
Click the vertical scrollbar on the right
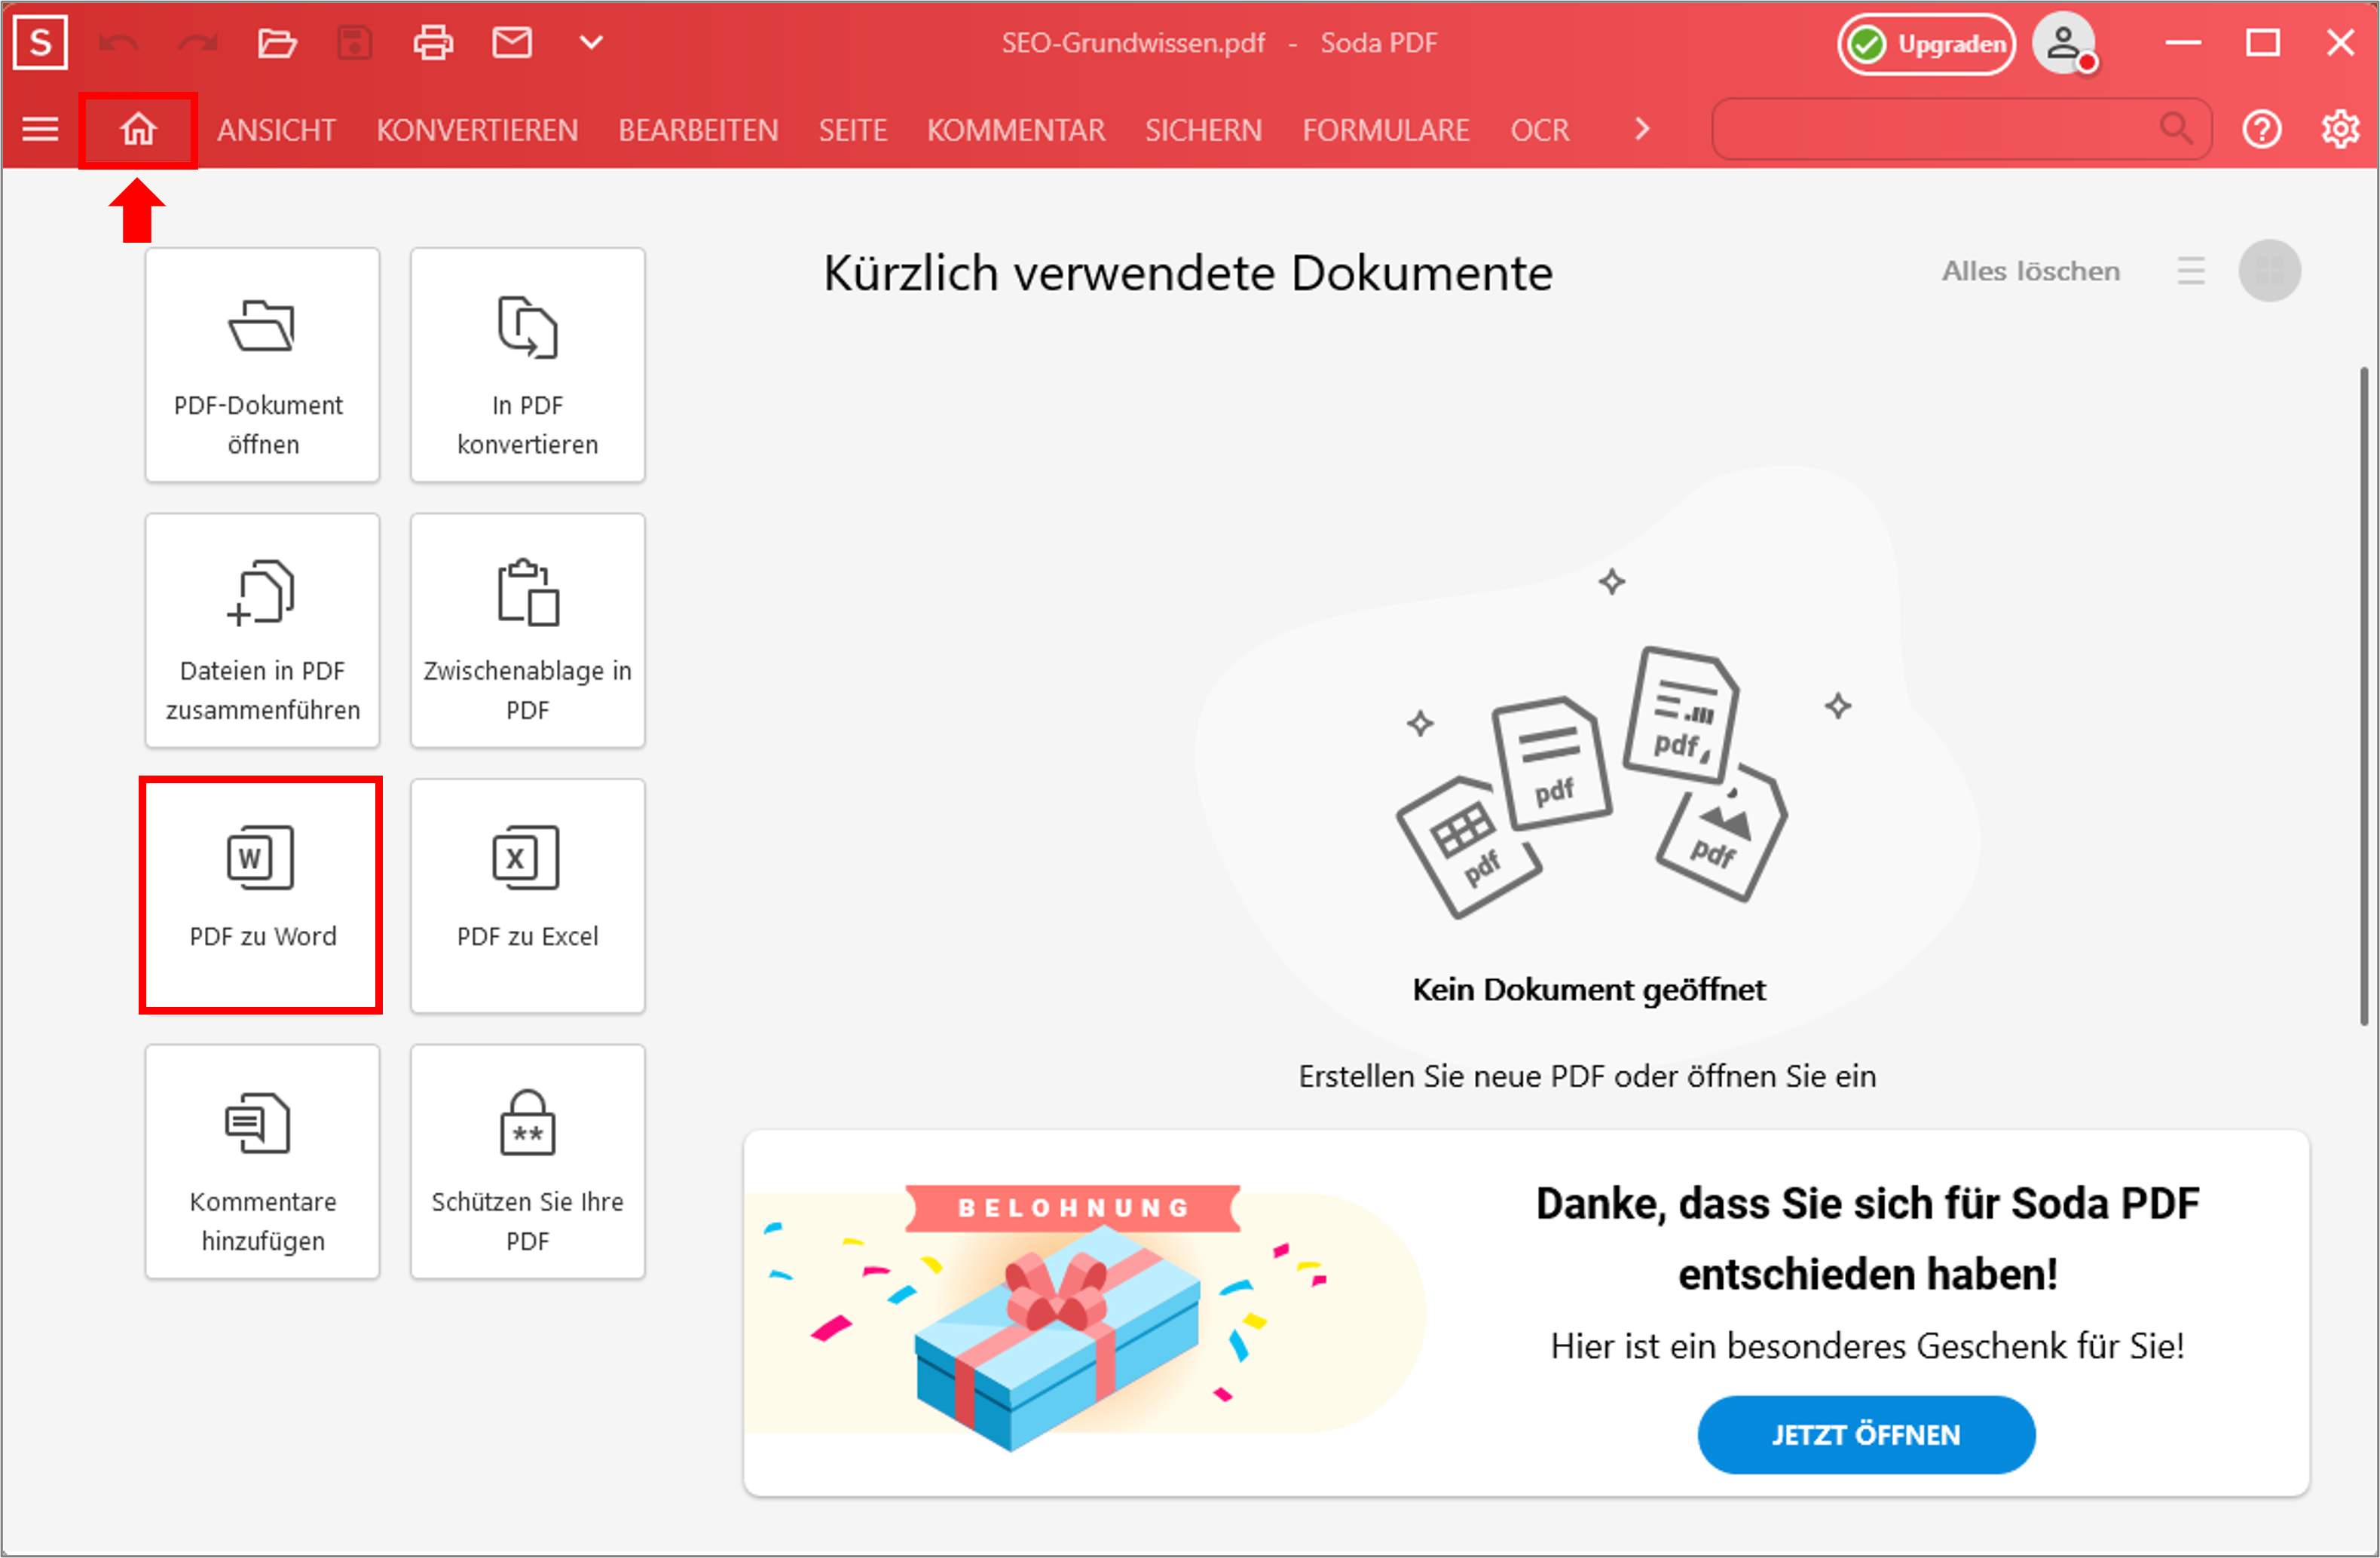coord(2363,696)
